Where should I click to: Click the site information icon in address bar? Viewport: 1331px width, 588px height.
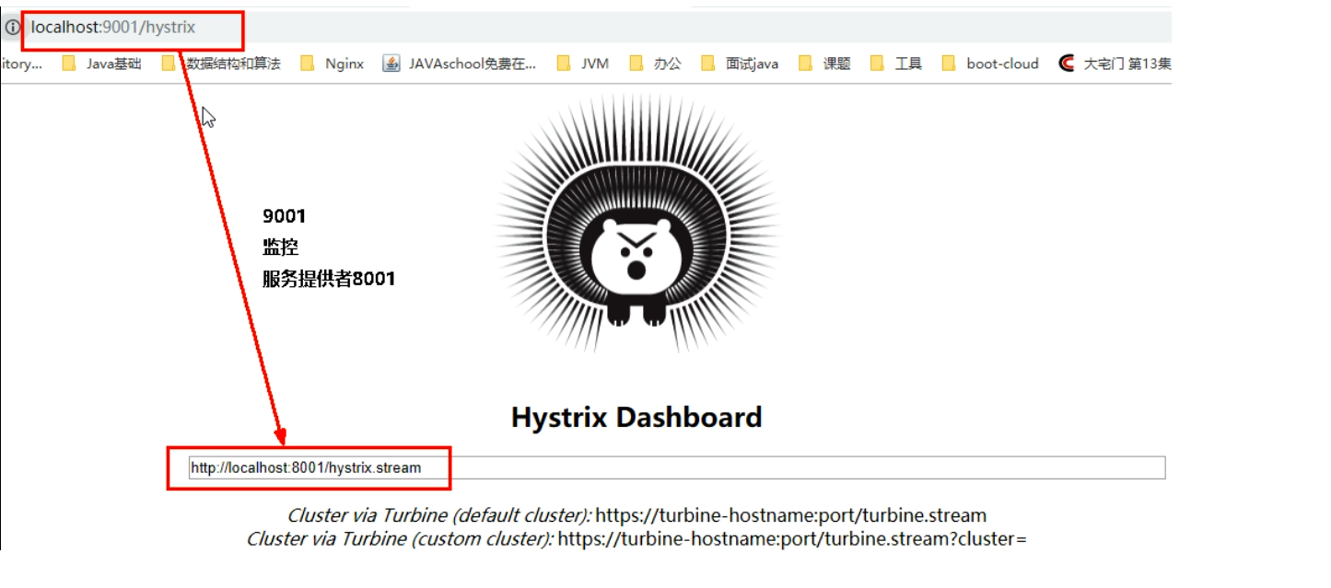pyautogui.click(x=12, y=28)
